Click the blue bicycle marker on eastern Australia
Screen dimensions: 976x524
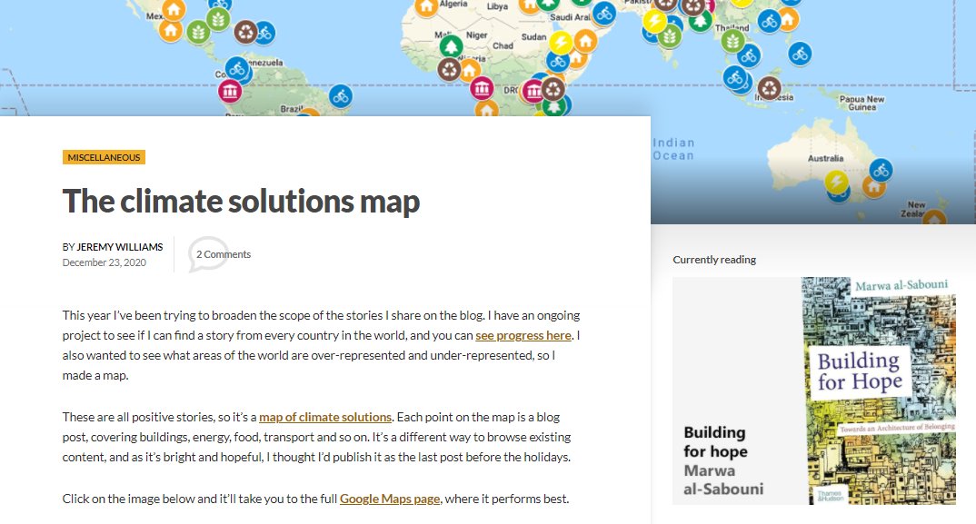[x=881, y=169]
